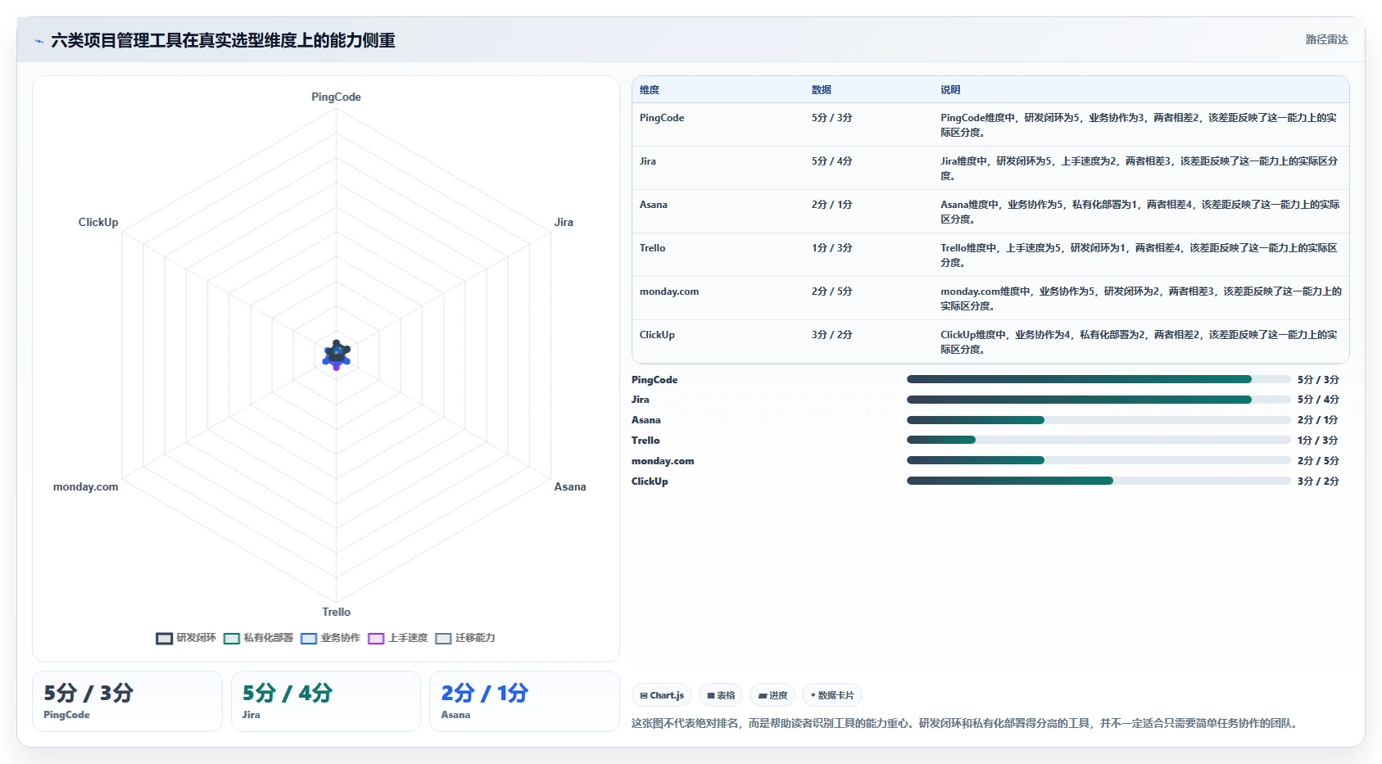Toggle the 上手速度 legend entry
This screenshot has width=1382, height=764.
tap(397, 638)
